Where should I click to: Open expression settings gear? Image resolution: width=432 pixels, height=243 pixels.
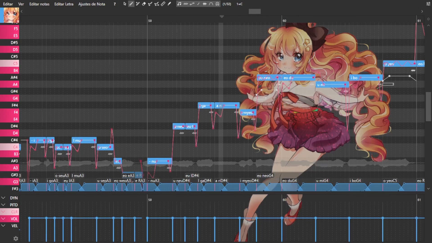click(x=16, y=238)
